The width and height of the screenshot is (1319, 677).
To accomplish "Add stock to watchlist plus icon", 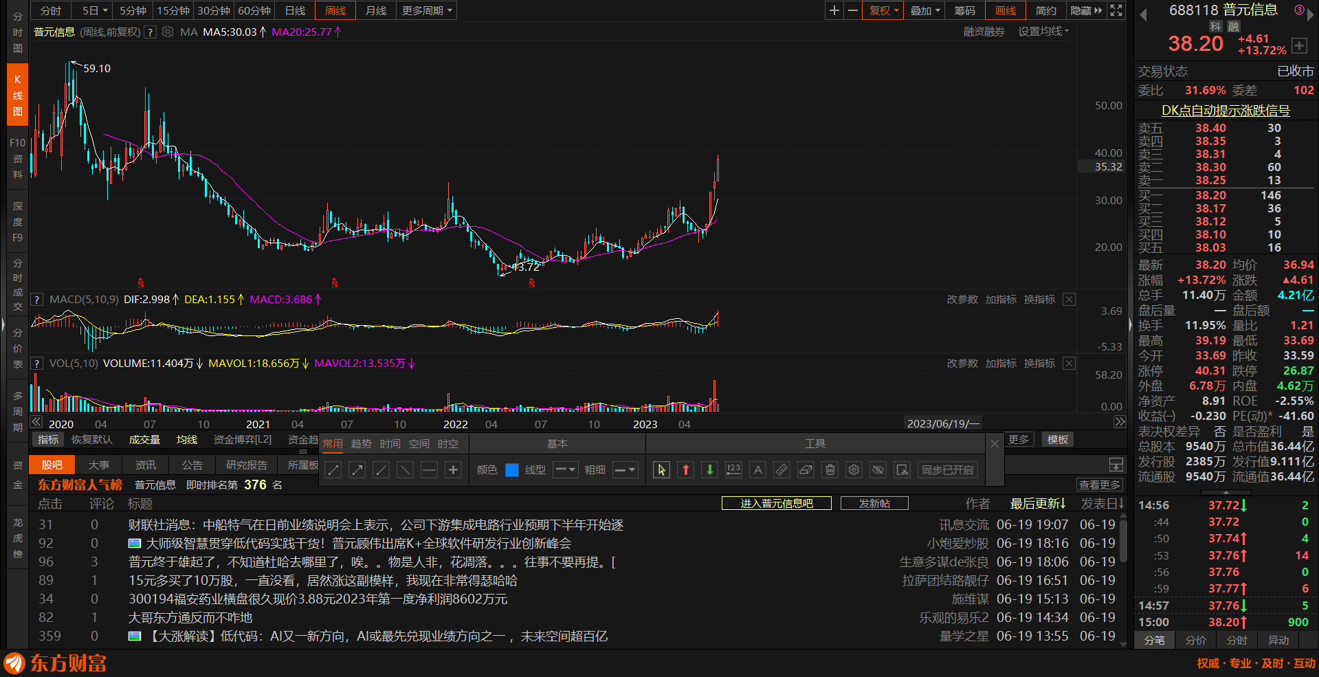I will (1299, 45).
